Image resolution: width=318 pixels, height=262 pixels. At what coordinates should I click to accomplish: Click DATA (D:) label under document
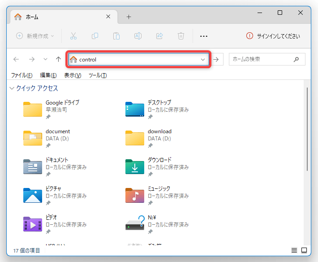tap(57, 139)
